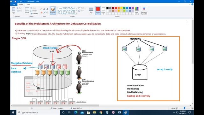Choose the Brushes tool icon
This screenshot has width=204, height=115.
53,9
